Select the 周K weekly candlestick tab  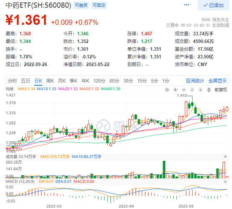[50, 81]
